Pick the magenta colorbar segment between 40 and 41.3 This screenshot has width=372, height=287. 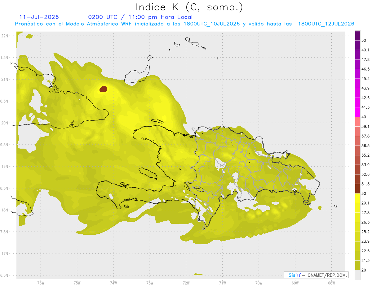(x=357, y=112)
